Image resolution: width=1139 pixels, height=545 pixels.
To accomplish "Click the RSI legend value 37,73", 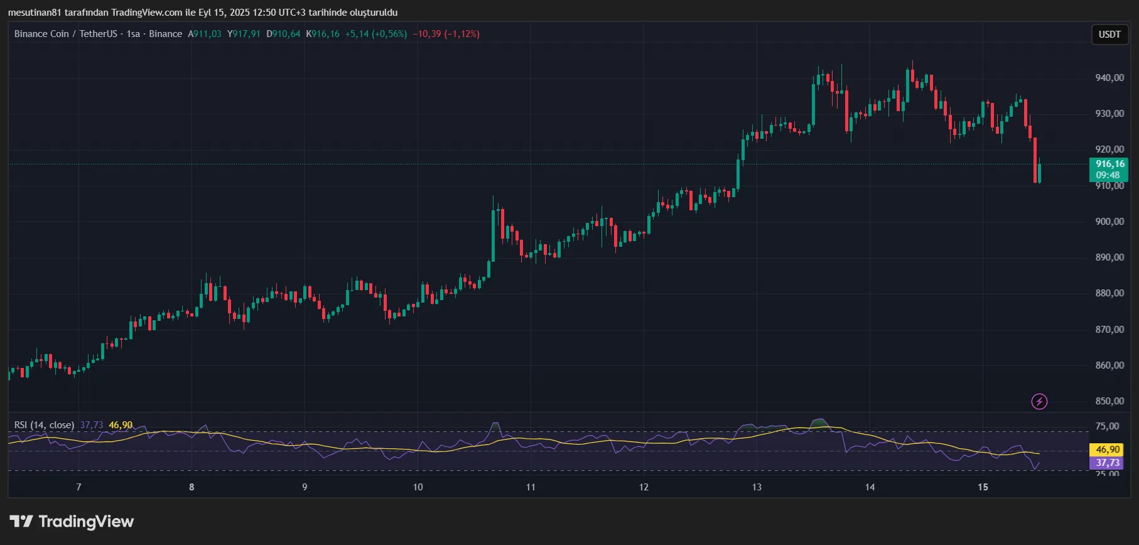I will [92, 425].
